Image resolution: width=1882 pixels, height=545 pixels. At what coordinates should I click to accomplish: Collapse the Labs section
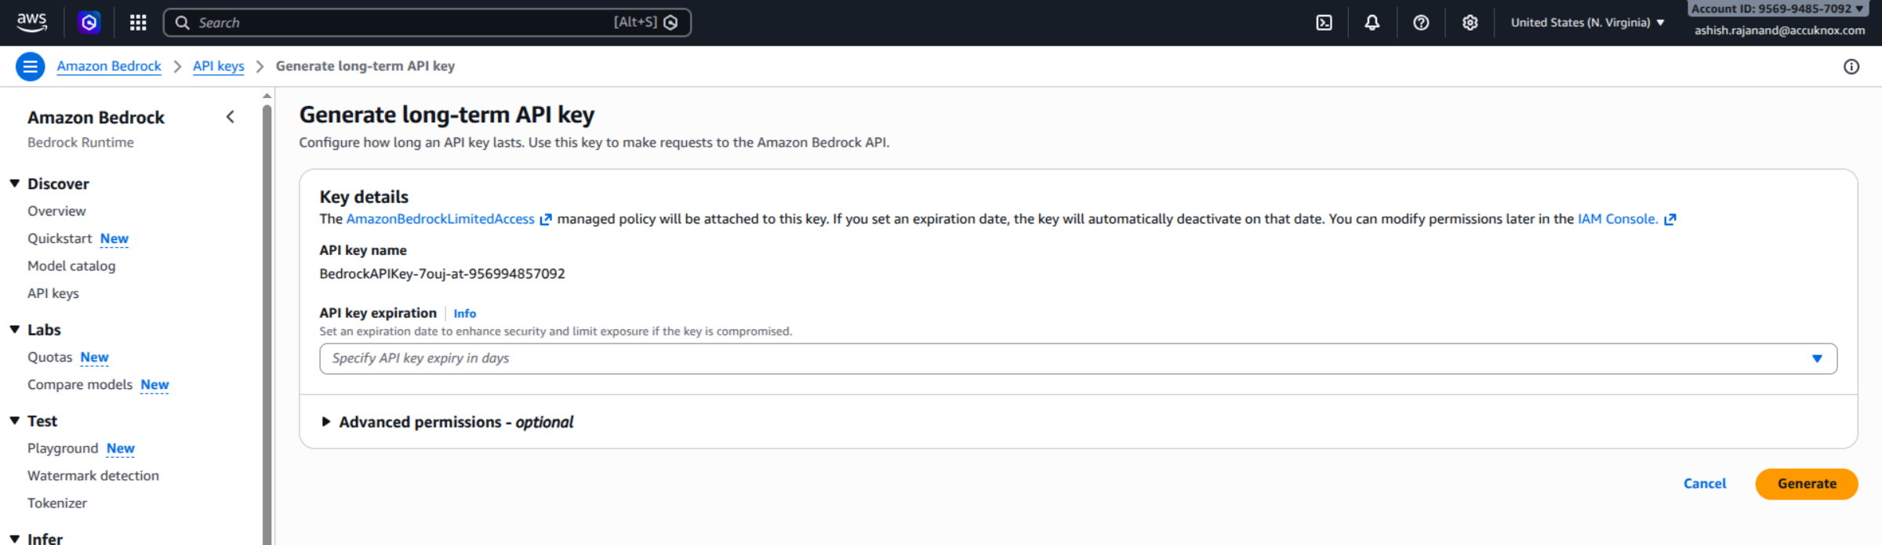[14, 329]
